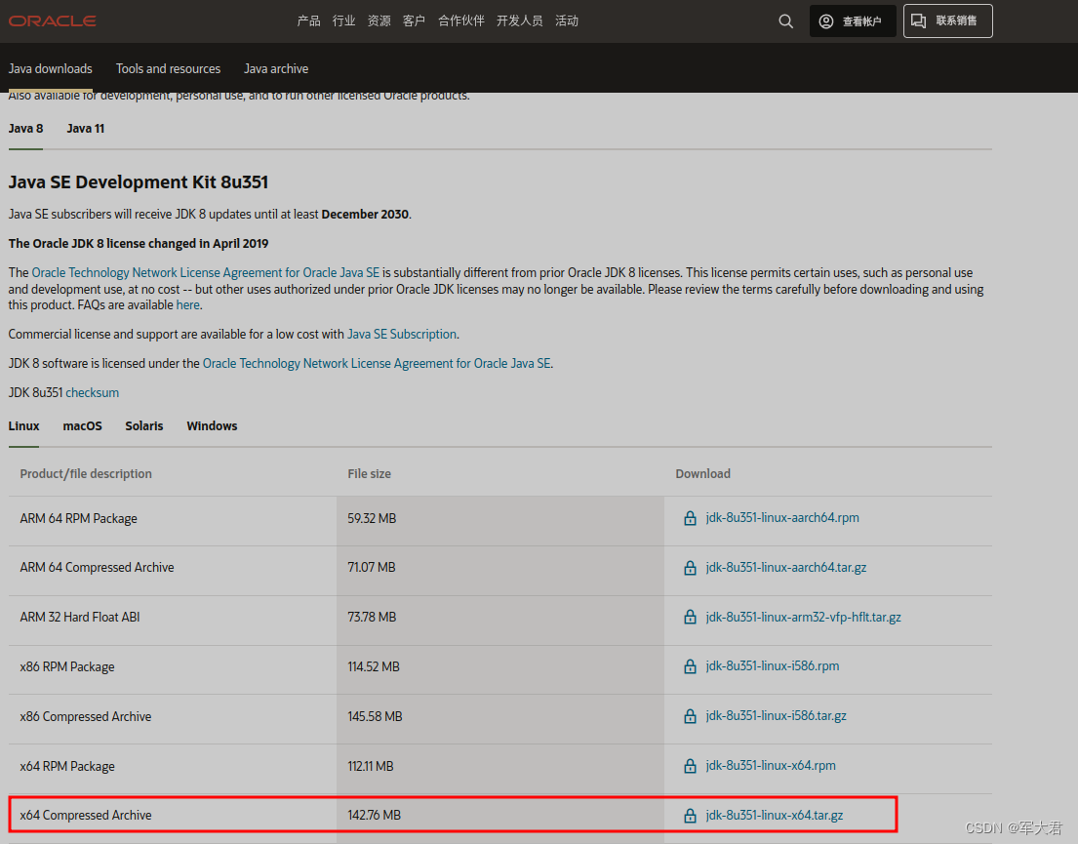Viewport: 1078px width, 844px height.
Task: Open Java SE Subscription link
Action: pyautogui.click(x=402, y=335)
